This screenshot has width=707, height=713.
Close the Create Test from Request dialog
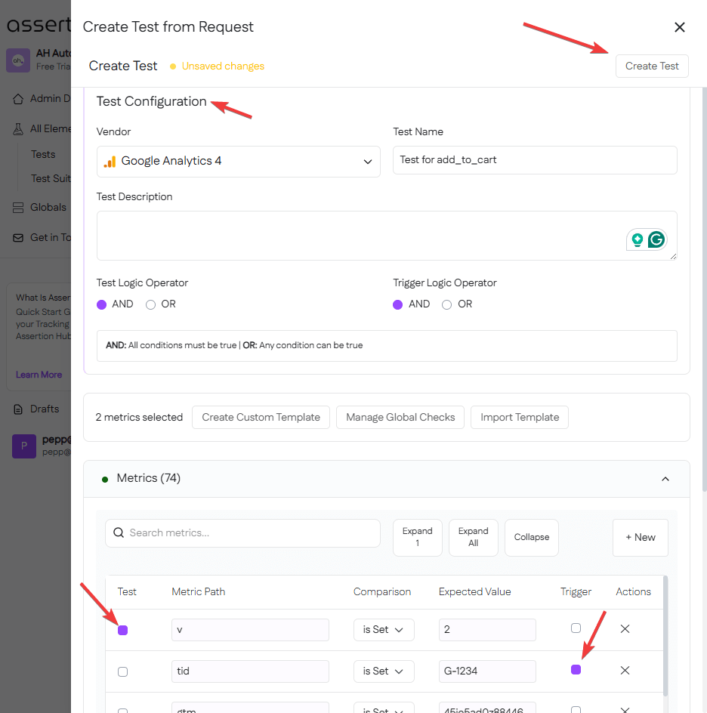[x=679, y=27]
